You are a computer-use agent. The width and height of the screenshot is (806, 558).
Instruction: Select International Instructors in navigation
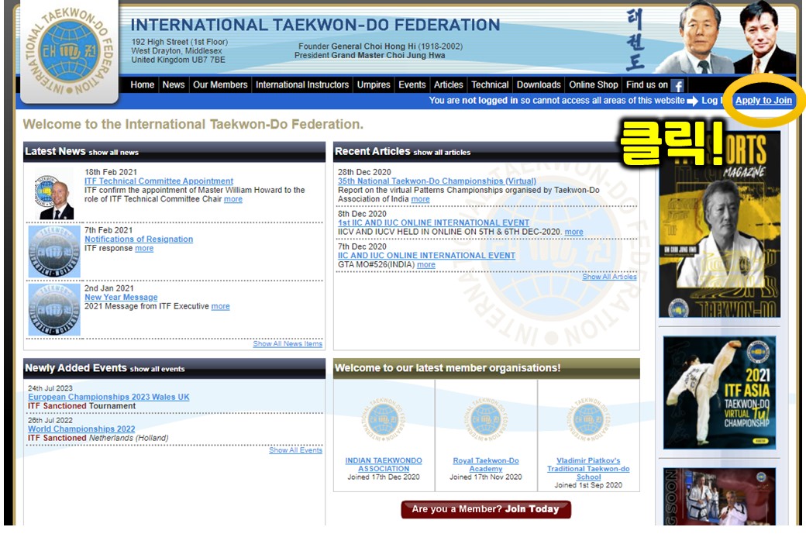302,84
